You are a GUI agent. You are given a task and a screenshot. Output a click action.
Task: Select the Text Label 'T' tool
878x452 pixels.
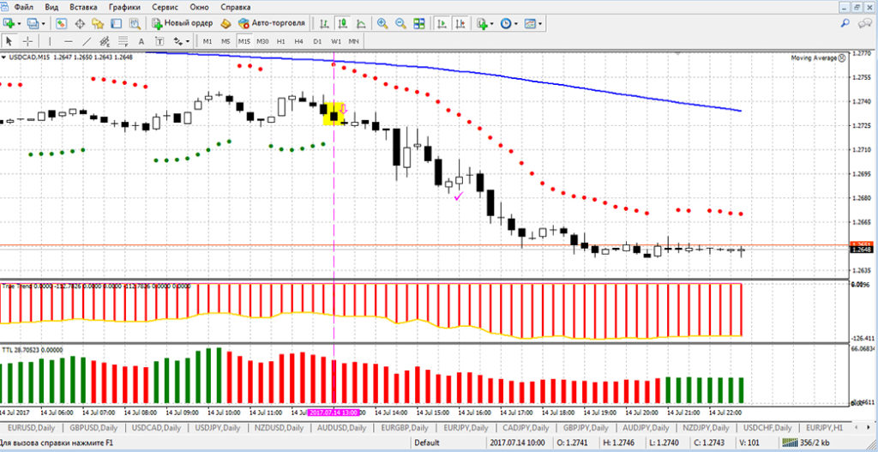click(x=159, y=41)
